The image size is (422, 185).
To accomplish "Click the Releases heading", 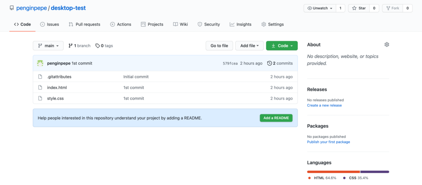I will pos(317,89).
